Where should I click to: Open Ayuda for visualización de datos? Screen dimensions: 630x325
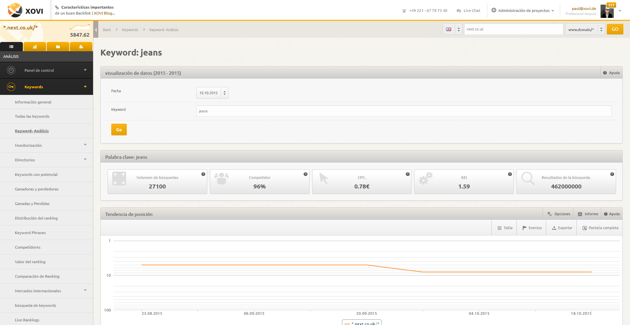pyautogui.click(x=611, y=73)
